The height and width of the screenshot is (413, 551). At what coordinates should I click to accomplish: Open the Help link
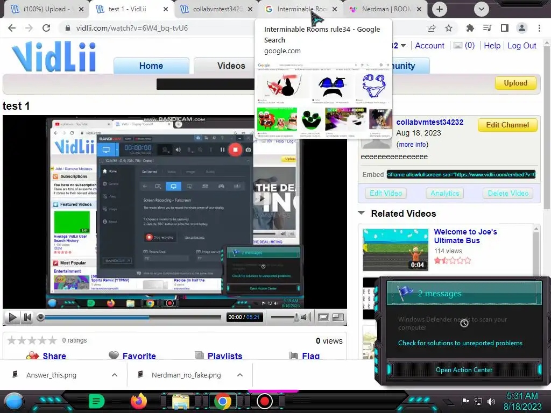click(x=492, y=46)
